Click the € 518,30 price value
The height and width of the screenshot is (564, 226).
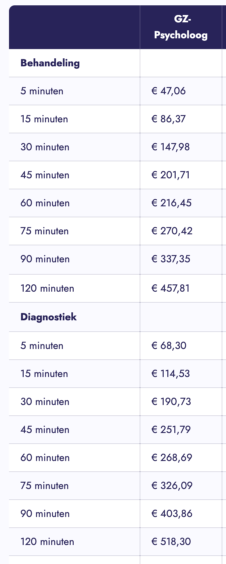coord(171,542)
